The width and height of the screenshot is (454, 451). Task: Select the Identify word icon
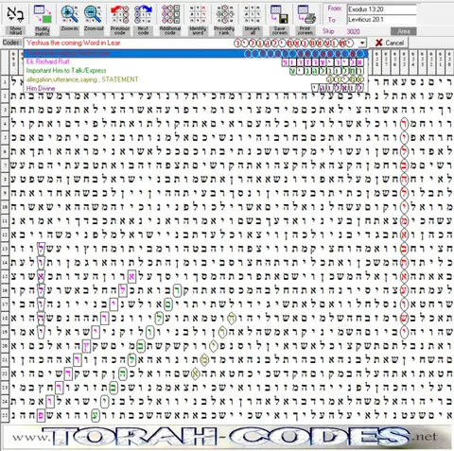coord(198,14)
